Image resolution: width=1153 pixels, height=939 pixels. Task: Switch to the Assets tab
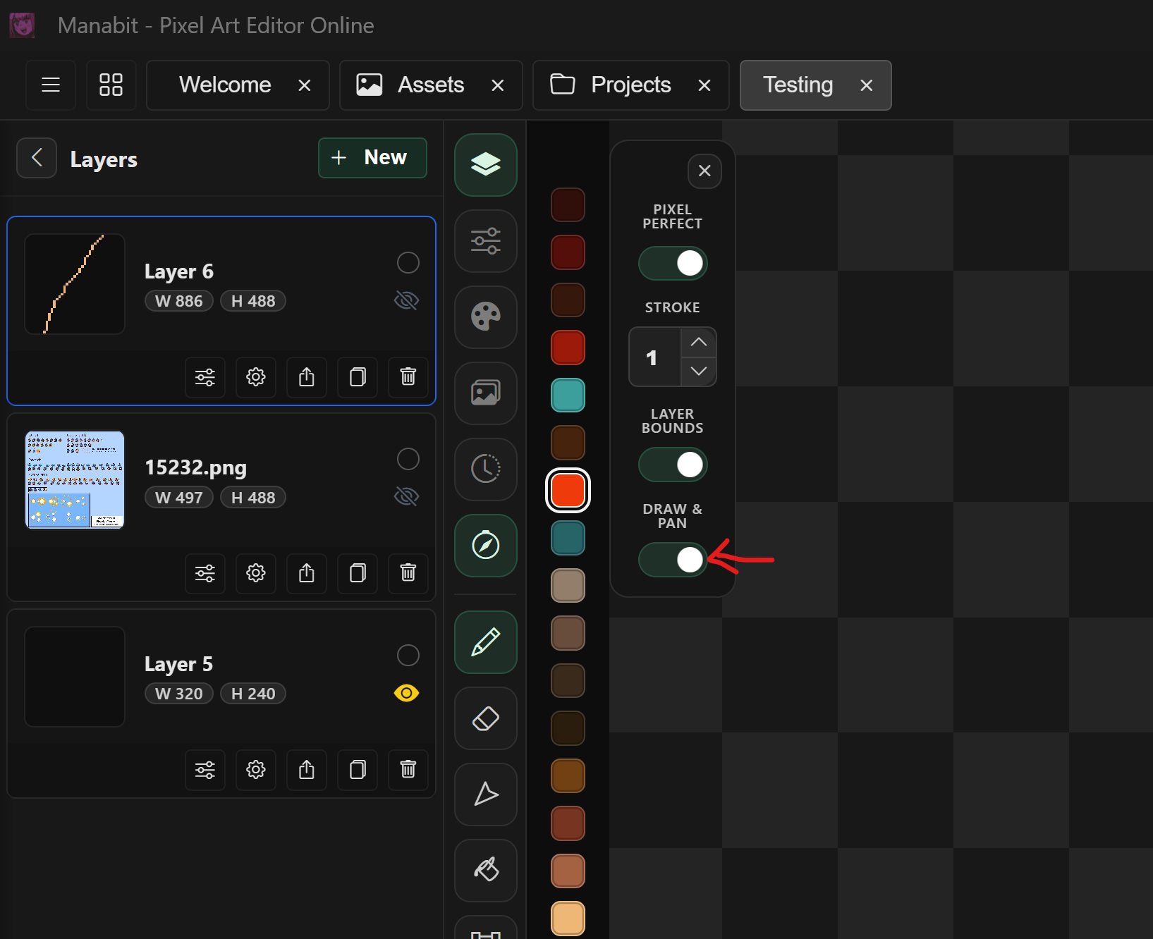tap(430, 85)
